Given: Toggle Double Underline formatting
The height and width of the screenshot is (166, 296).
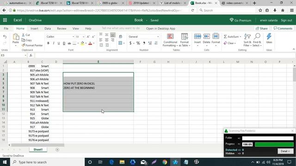Looking at the screenshot, I should click(64, 43).
